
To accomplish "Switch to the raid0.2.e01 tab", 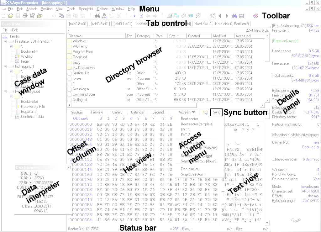I will click(x=78, y=24).
